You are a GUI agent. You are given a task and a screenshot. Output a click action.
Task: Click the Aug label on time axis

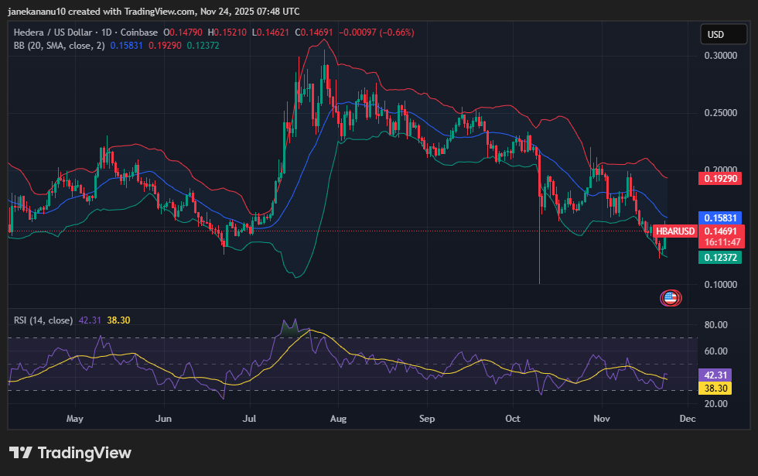[x=338, y=419]
